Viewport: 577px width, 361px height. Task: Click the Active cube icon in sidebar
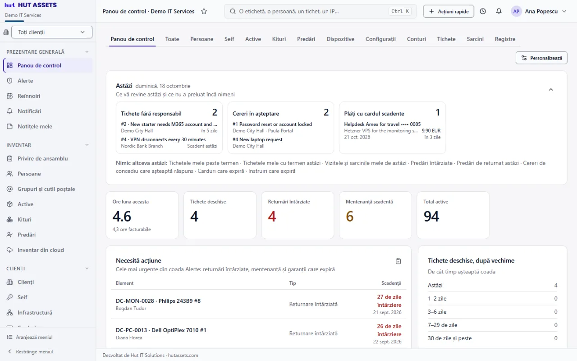(9, 204)
